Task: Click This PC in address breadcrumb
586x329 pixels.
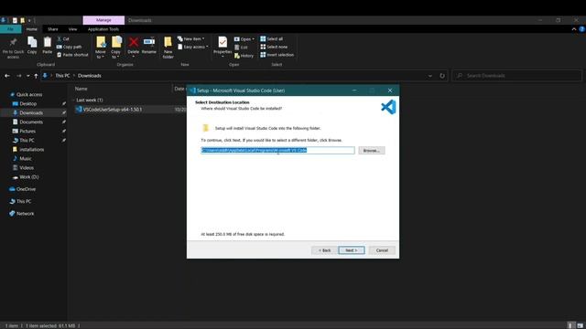Action: [62, 76]
